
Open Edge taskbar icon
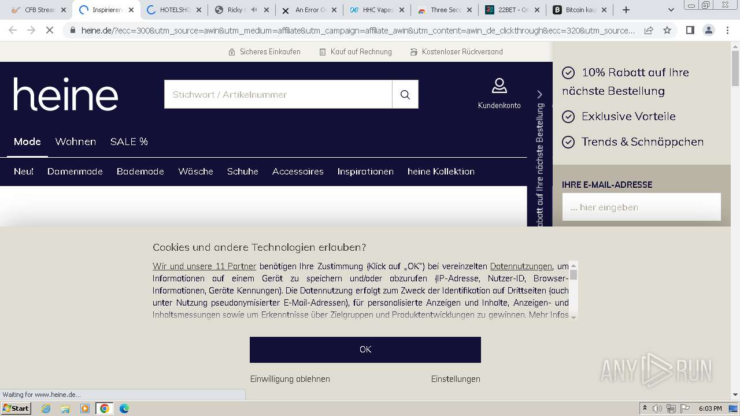[124, 408]
